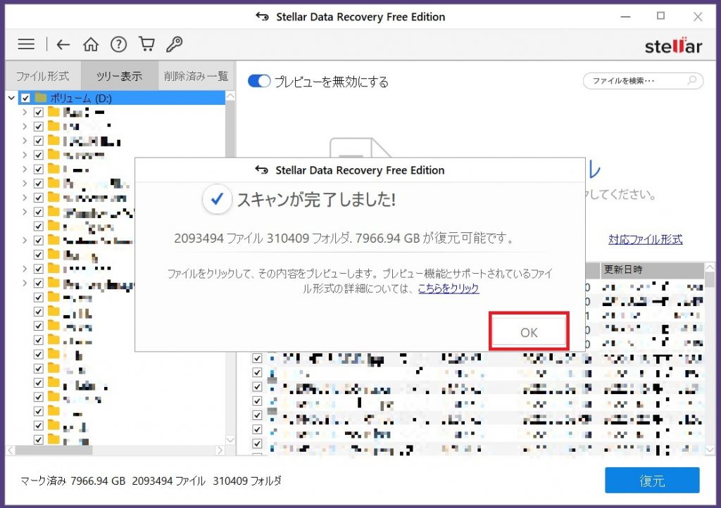Click file list scroll up arrow

pos(710,267)
